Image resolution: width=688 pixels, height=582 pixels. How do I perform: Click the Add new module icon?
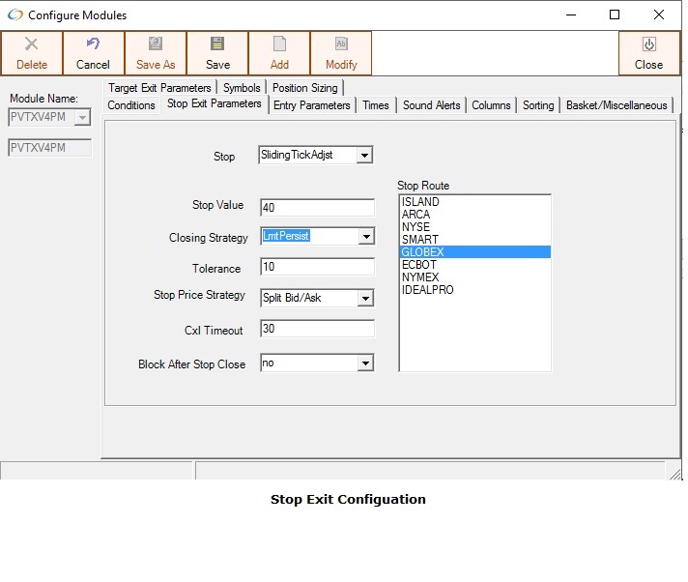pyautogui.click(x=279, y=44)
